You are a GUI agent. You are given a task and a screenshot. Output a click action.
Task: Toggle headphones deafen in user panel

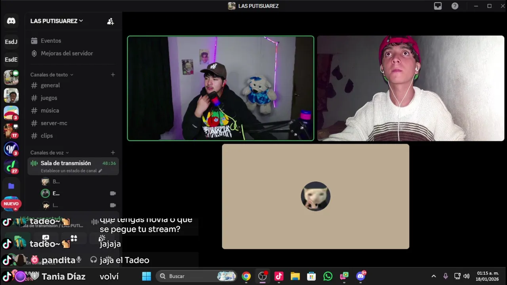[x=93, y=260]
